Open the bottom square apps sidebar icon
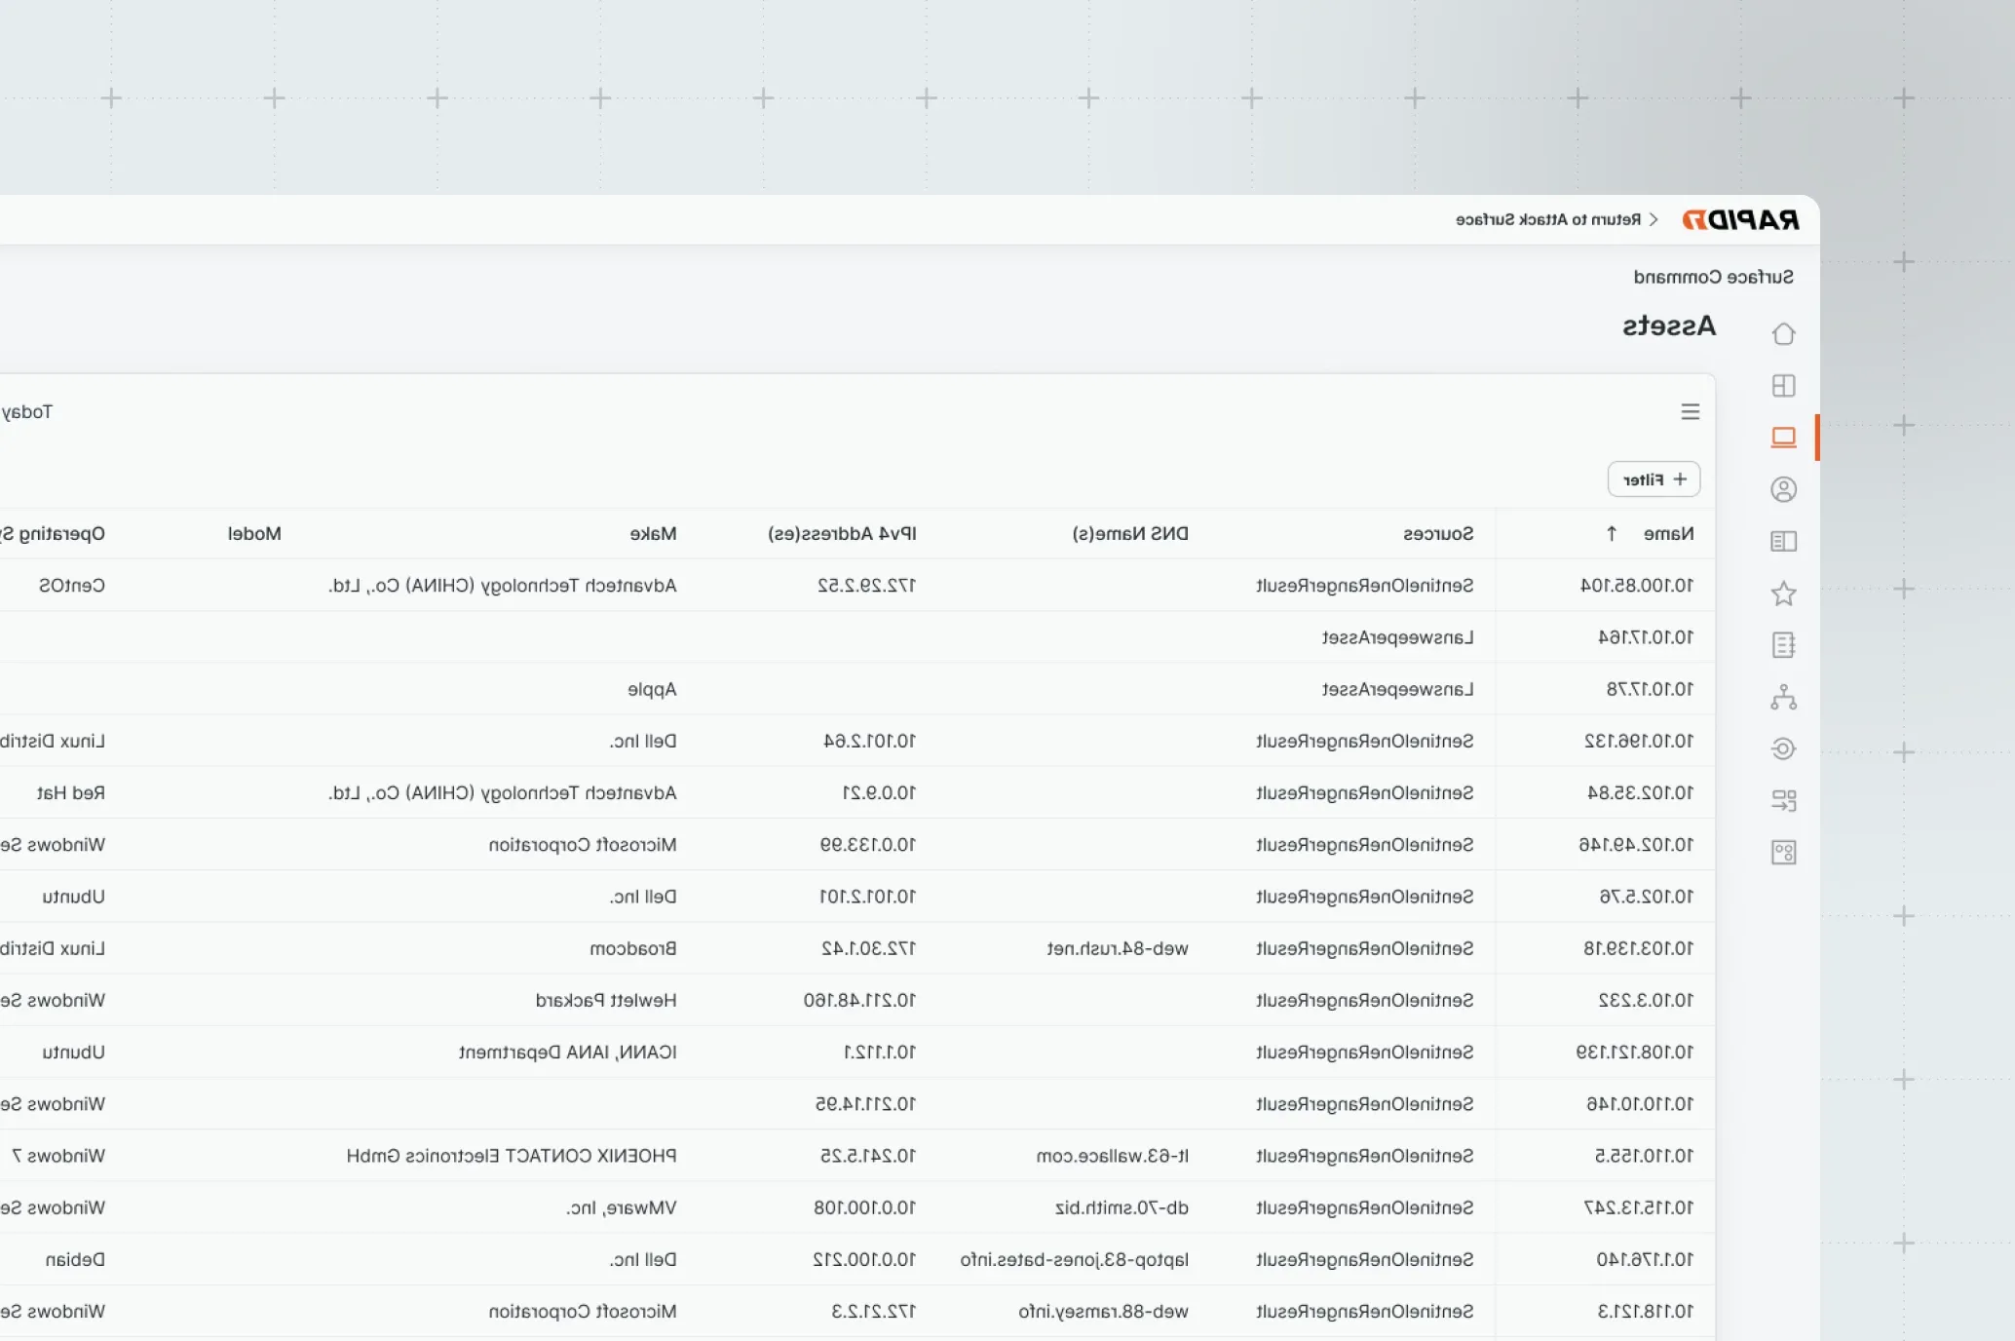 (x=1783, y=853)
